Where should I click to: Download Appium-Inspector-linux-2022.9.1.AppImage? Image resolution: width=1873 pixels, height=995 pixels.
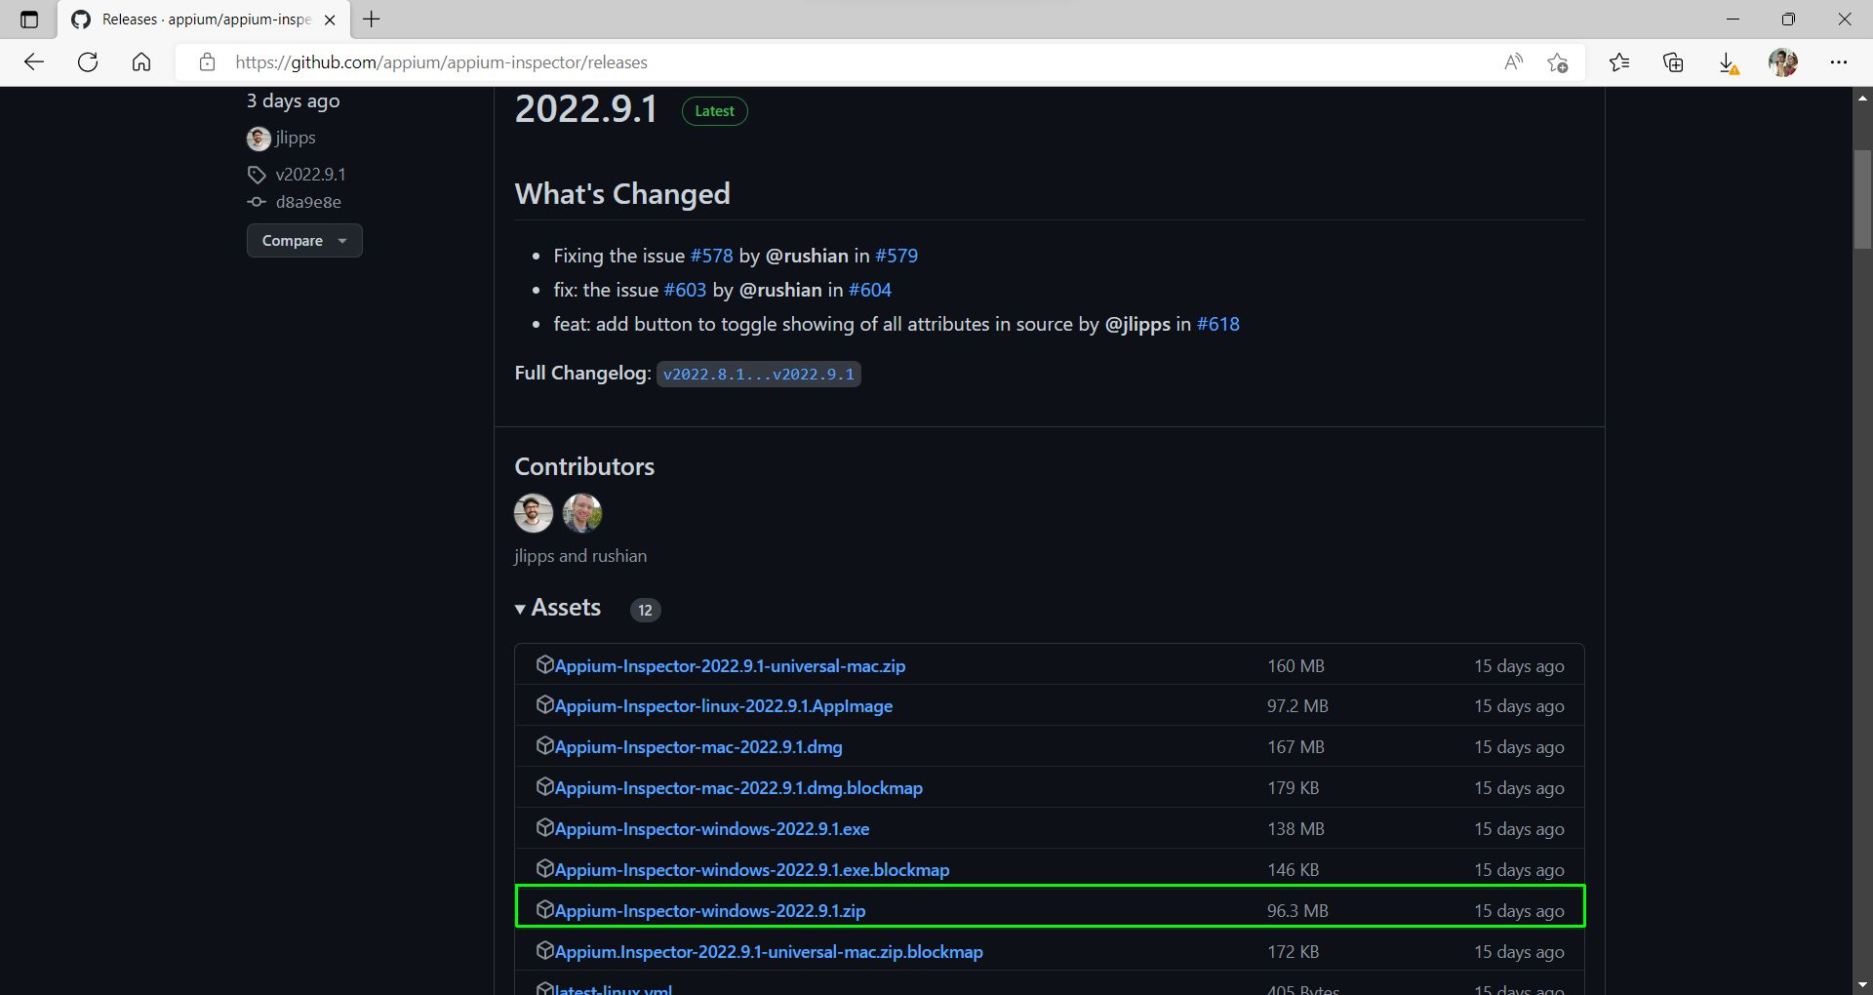pos(724,706)
